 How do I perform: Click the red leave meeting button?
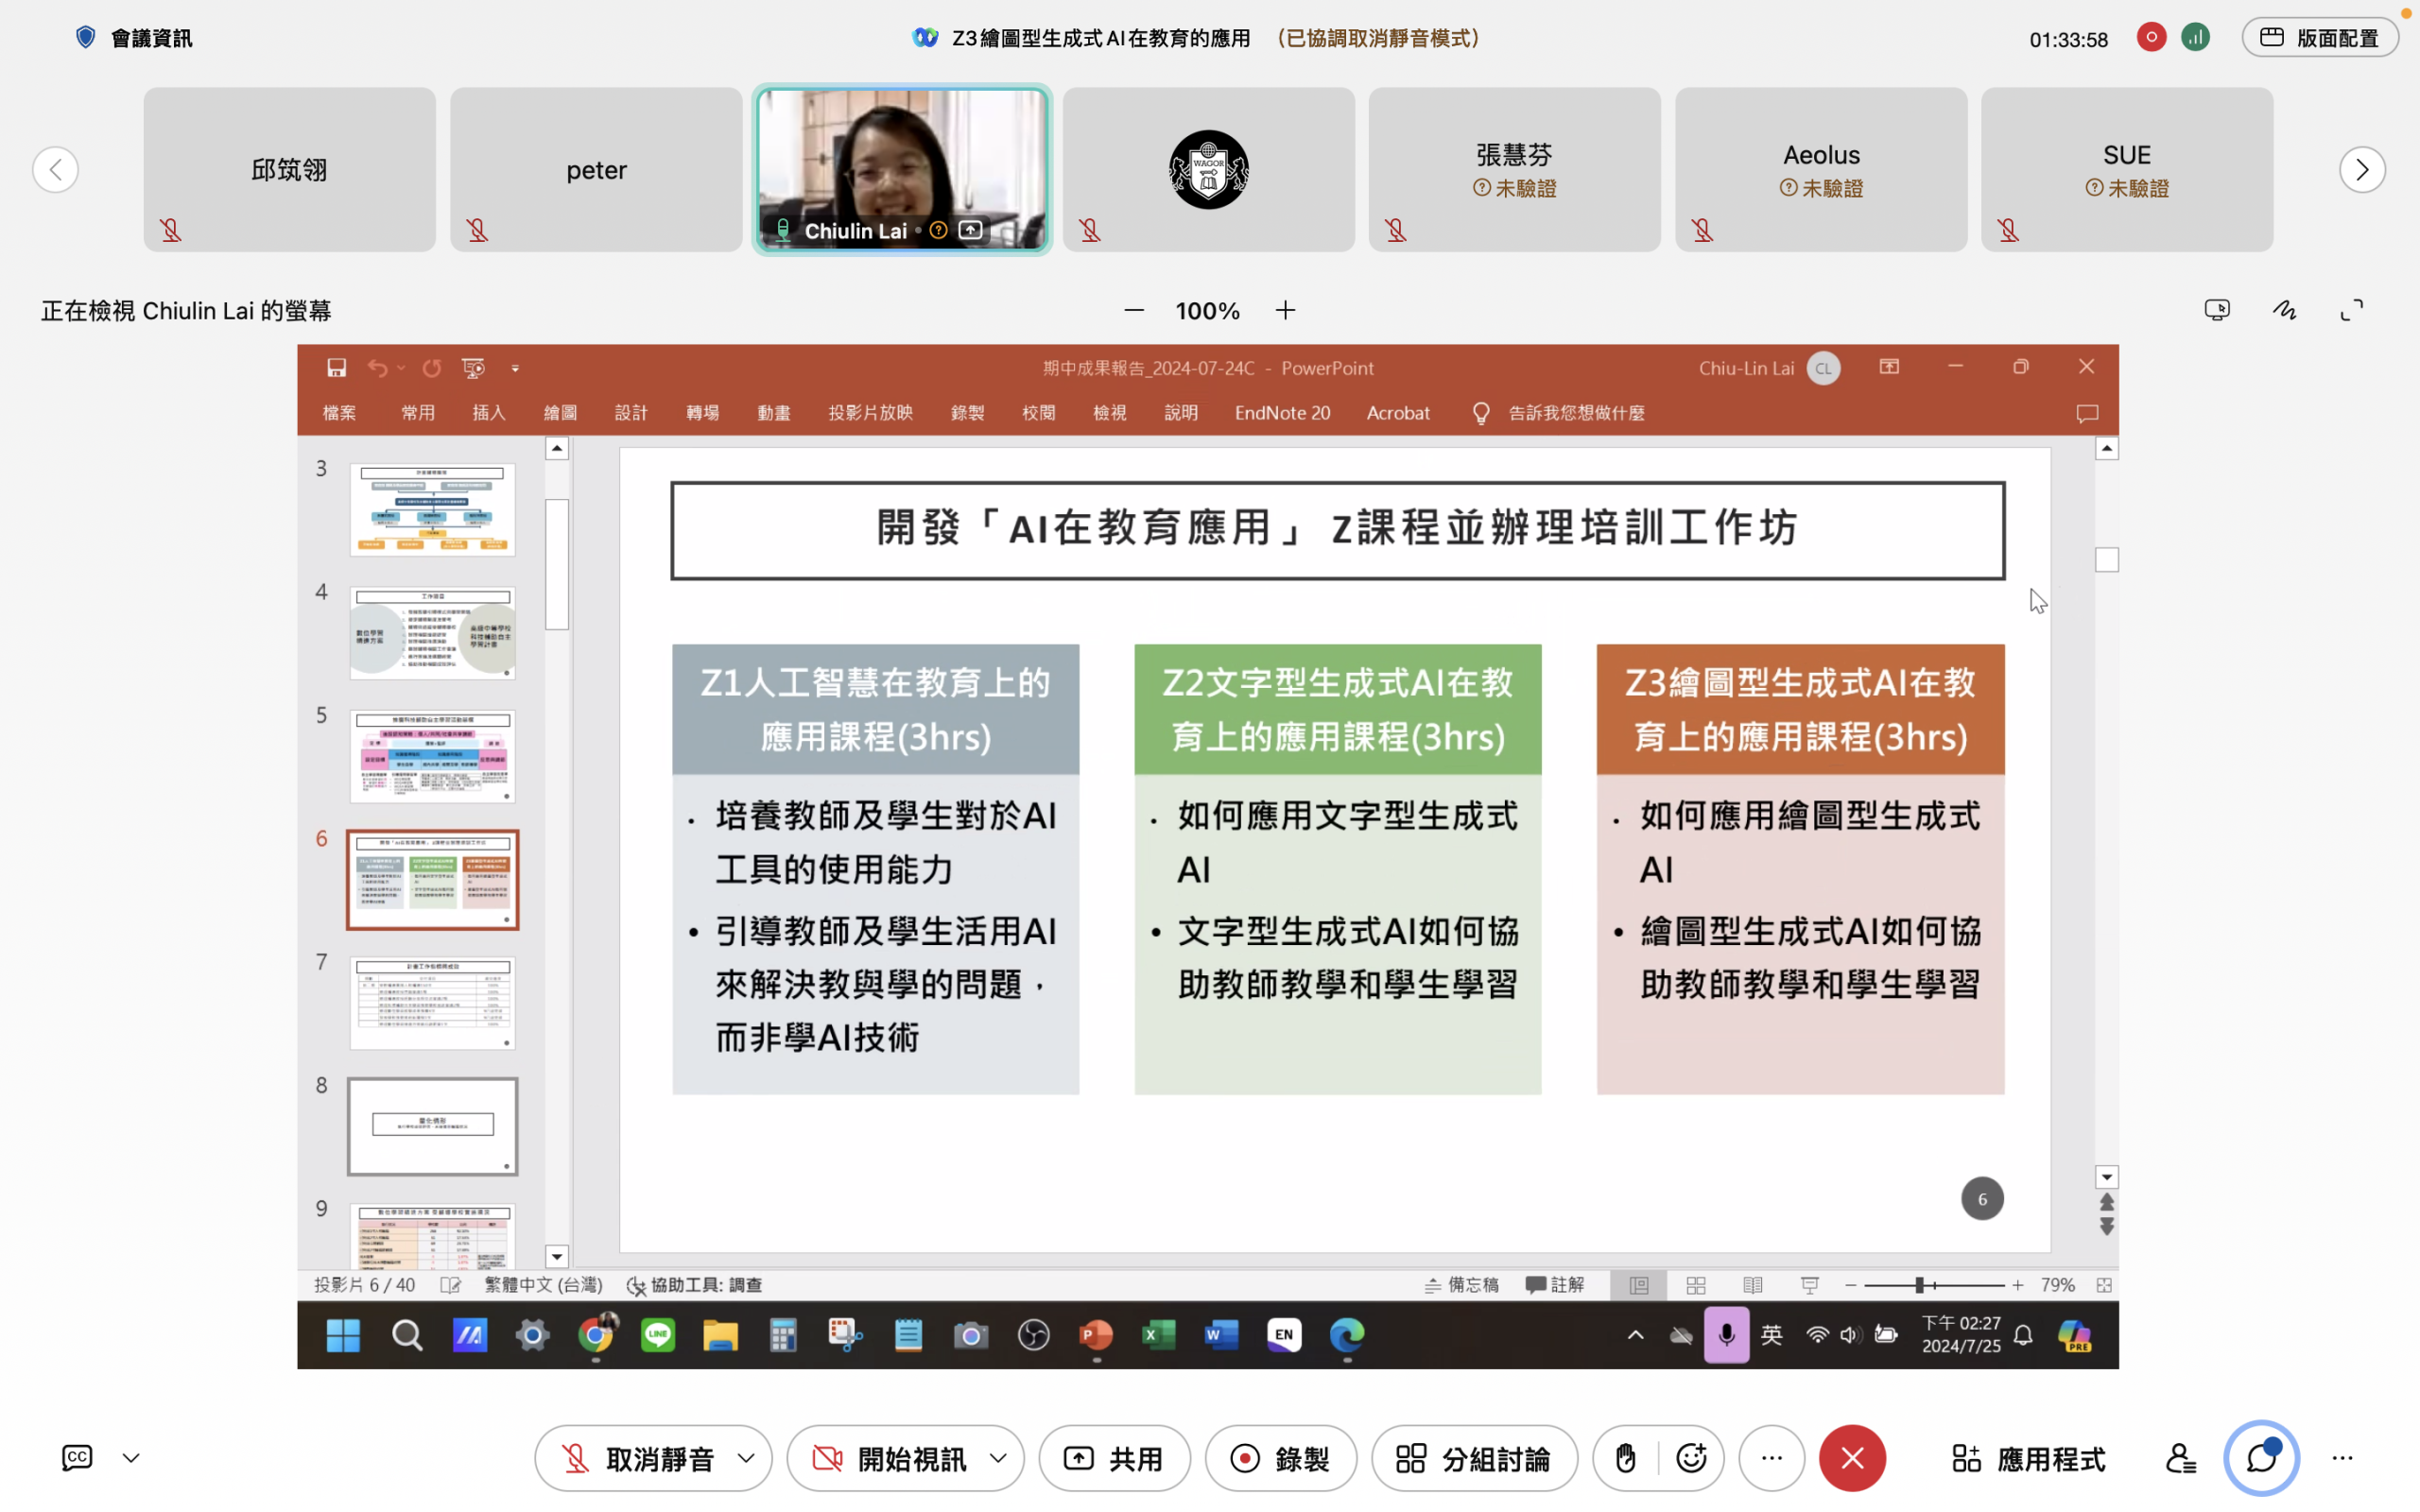point(1852,1458)
